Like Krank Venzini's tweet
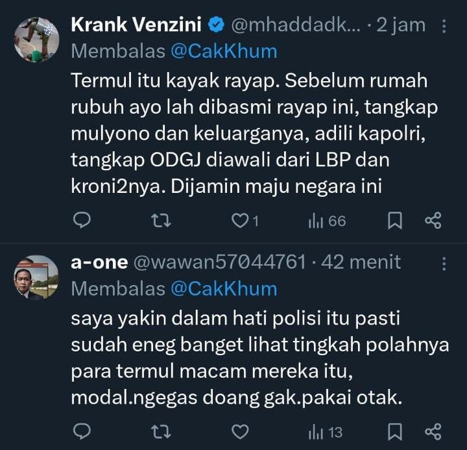 click(x=241, y=221)
